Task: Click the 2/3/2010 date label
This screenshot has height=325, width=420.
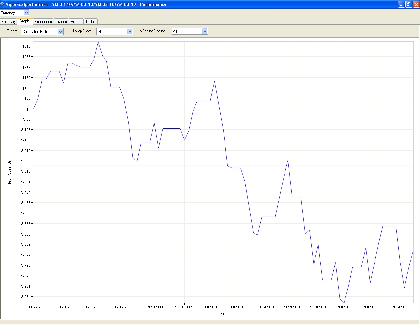Action: pos(344,307)
